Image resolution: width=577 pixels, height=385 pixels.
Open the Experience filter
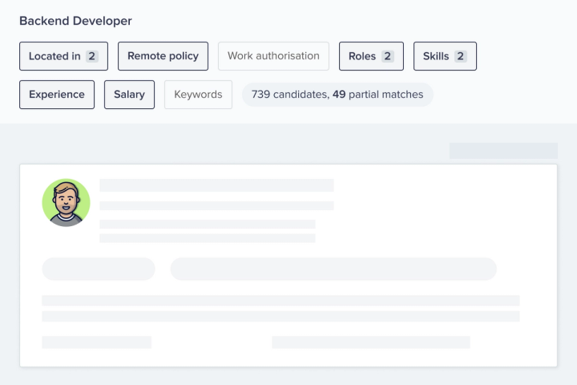pyautogui.click(x=57, y=95)
